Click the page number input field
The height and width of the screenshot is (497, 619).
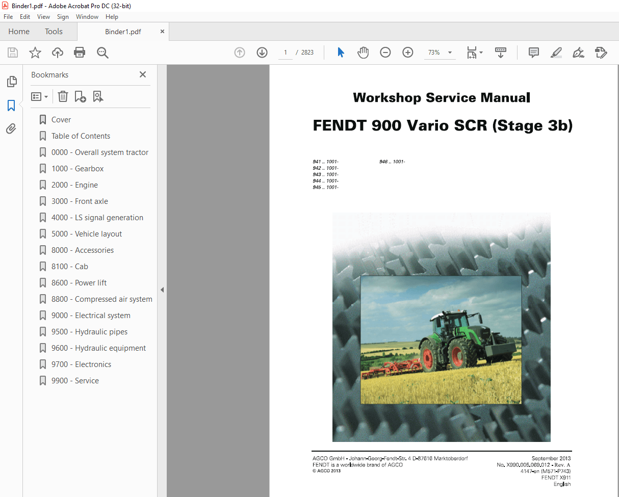coord(285,52)
